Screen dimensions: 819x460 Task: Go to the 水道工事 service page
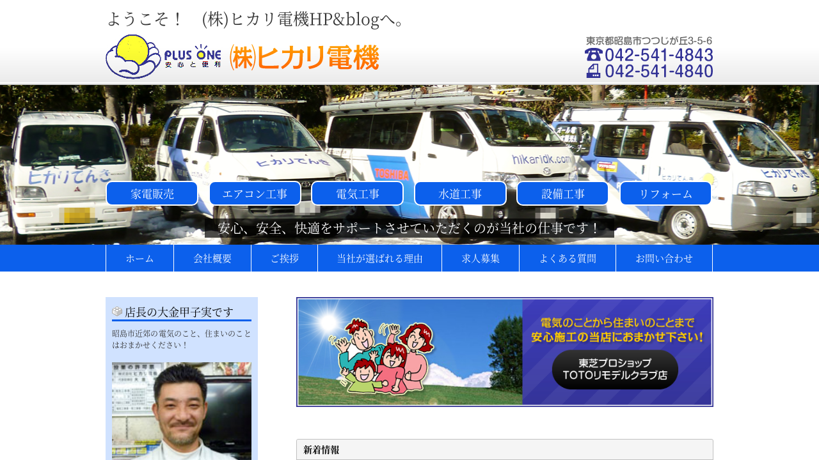(460, 194)
